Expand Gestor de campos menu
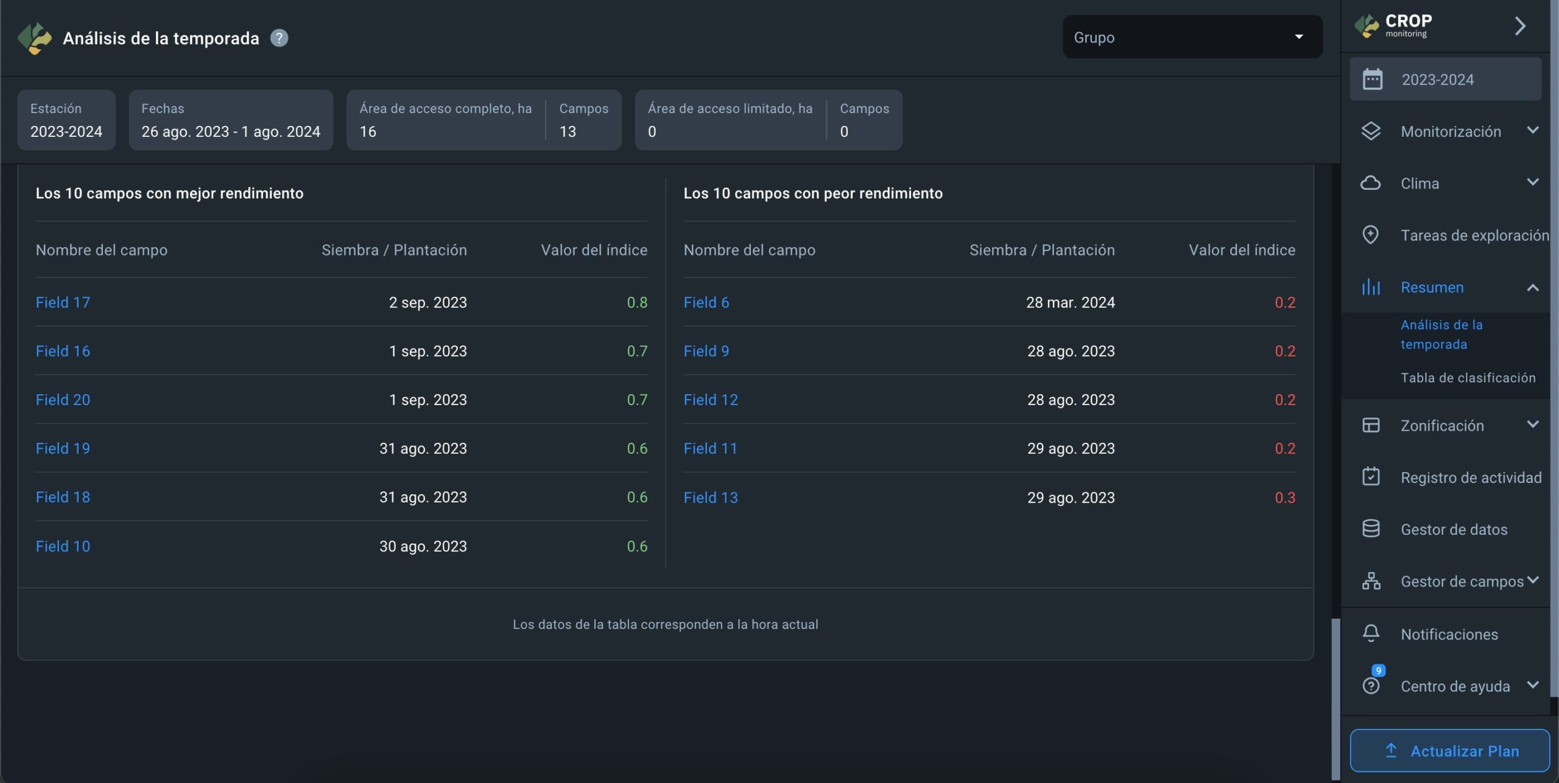1559x783 pixels. click(x=1532, y=580)
